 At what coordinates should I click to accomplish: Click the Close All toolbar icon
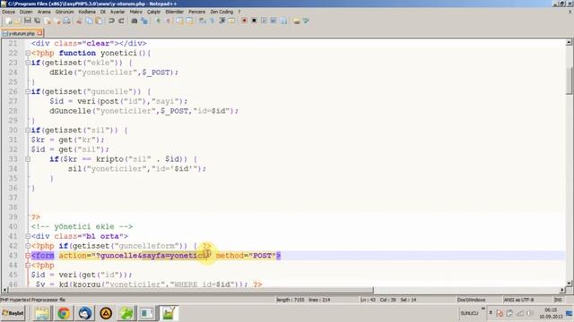[57, 21]
